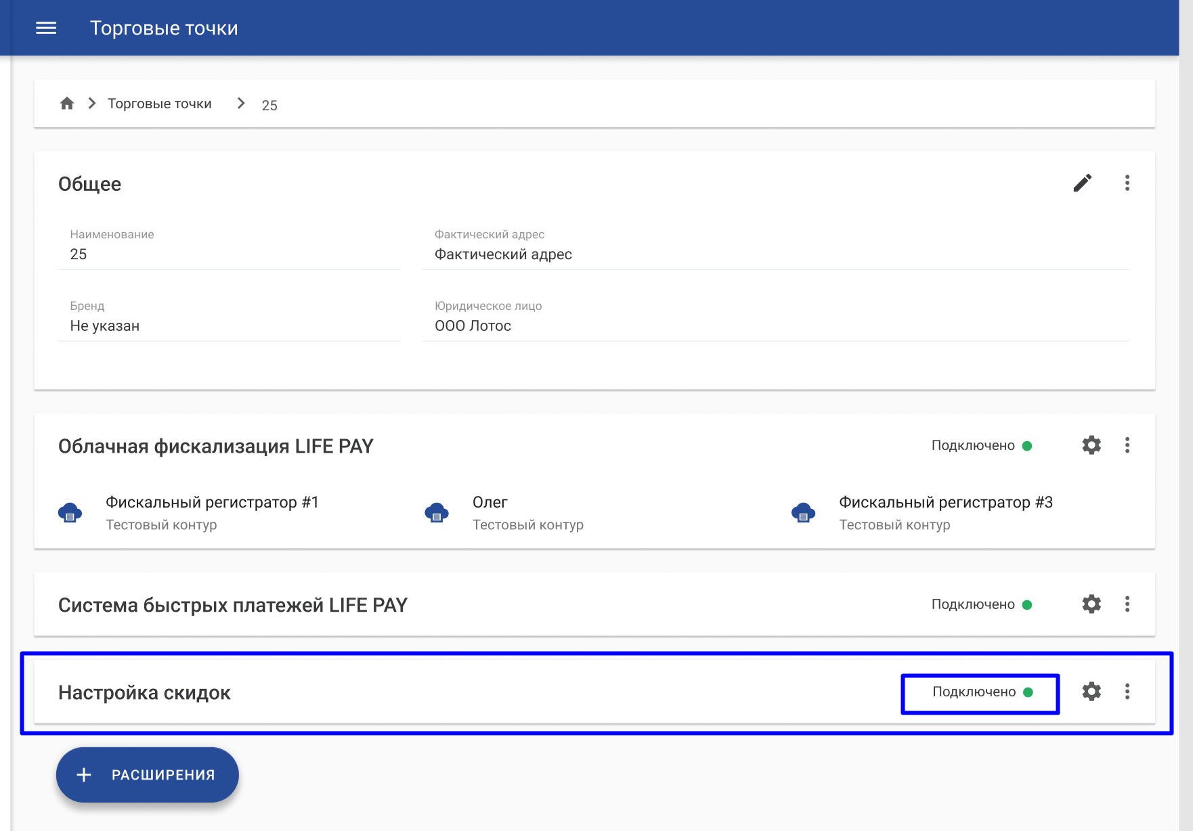The width and height of the screenshot is (1193, 831).
Task: Open the hamburger navigation menu
Action: click(x=46, y=28)
